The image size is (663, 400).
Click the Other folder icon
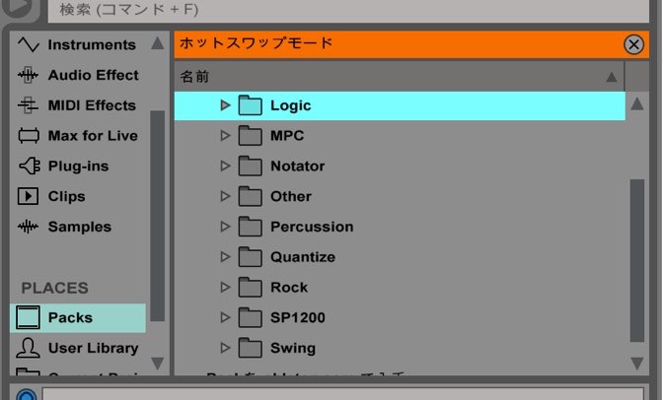pos(250,196)
